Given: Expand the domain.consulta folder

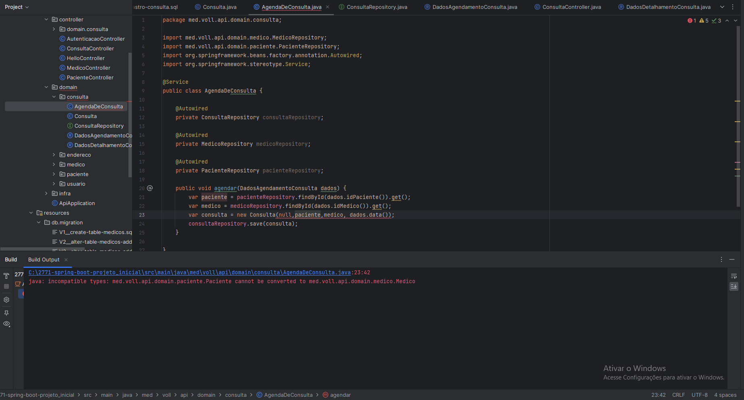Looking at the screenshot, I should [54, 29].
